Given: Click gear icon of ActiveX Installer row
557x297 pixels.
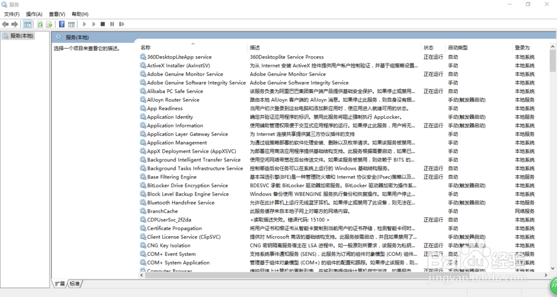Looking at the screenshot, I should (x=143, y=65).
